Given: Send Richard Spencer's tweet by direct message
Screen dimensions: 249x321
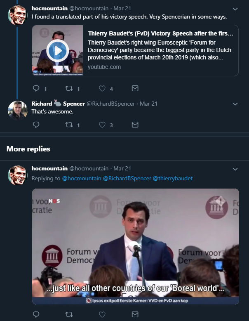Looking at the screenshot, I should [135, 125].
